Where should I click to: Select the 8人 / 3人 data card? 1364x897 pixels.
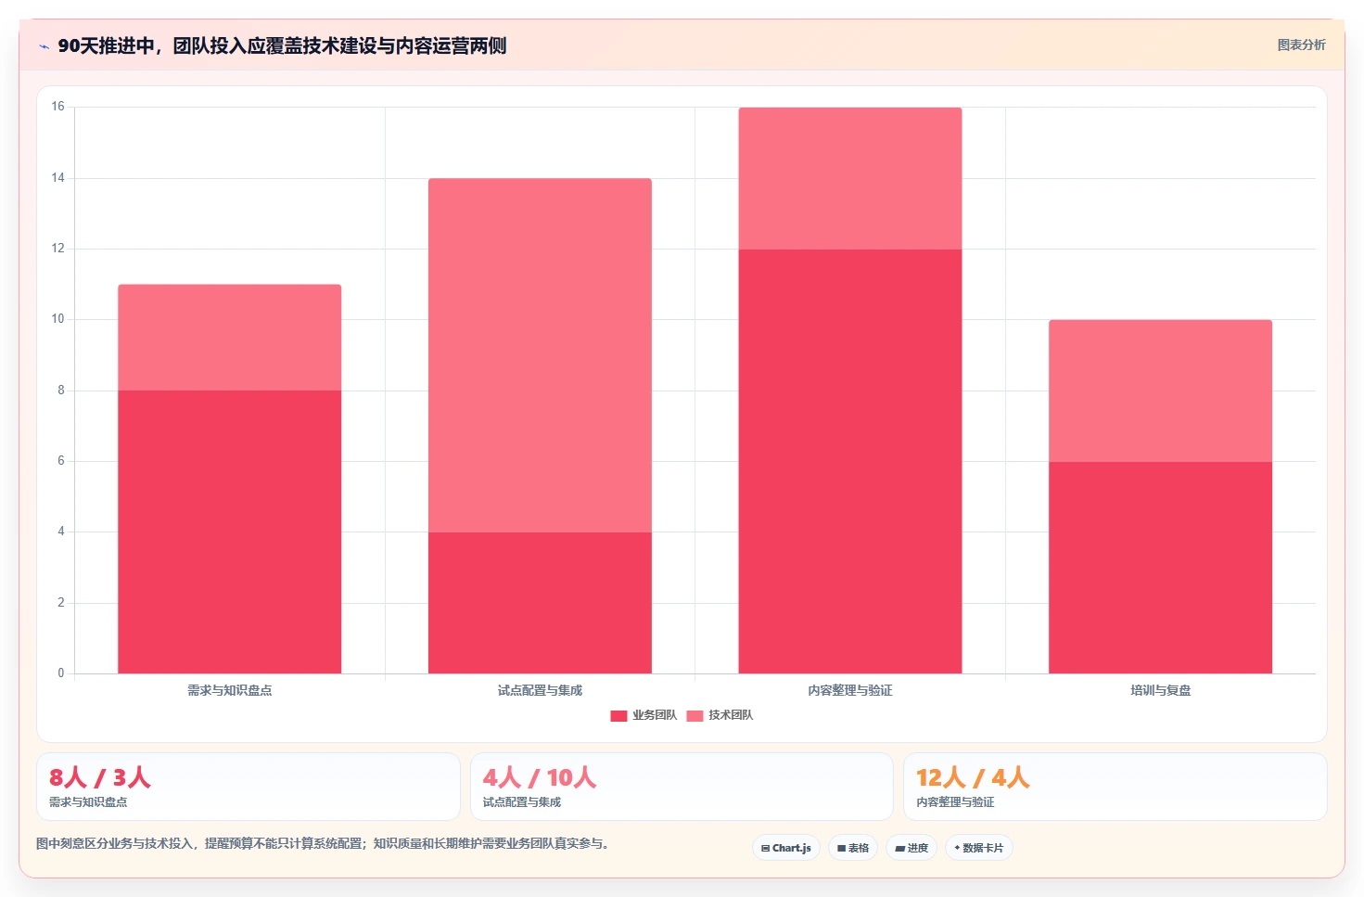(249, 787)
